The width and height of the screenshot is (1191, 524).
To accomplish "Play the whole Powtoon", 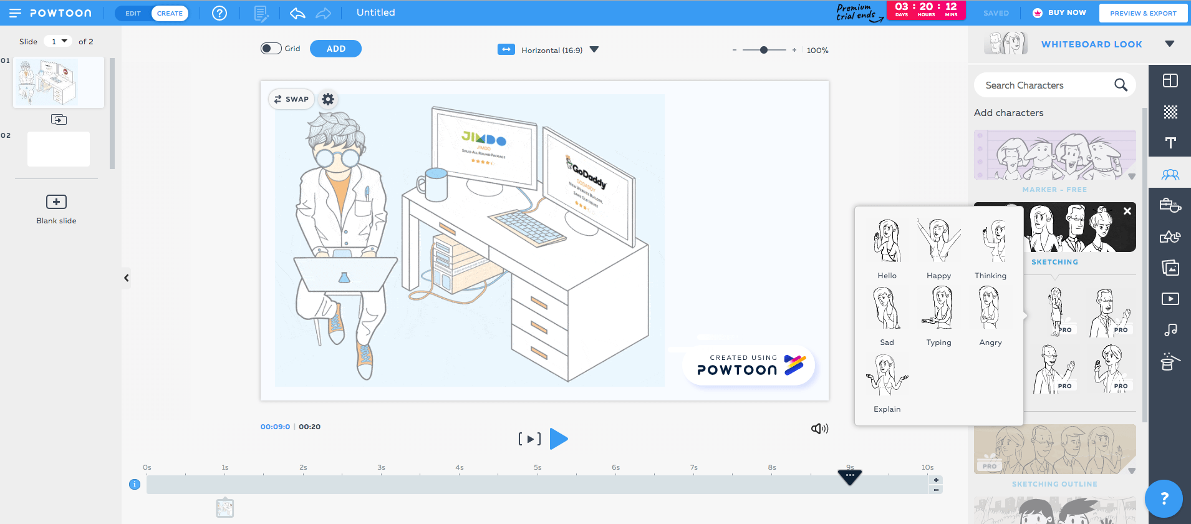I will click(x=559, y=439).
